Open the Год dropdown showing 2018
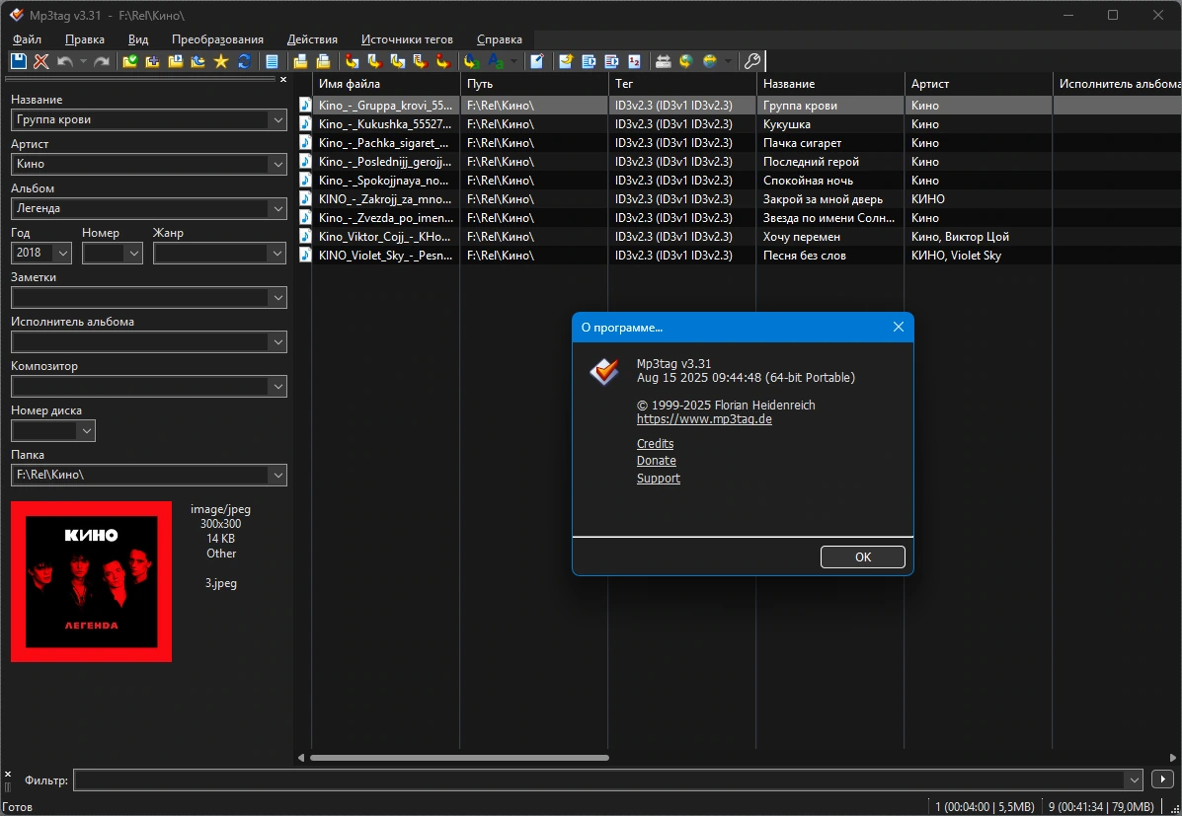This screenshot has width=1182, height=816. (x=62, y=254)
